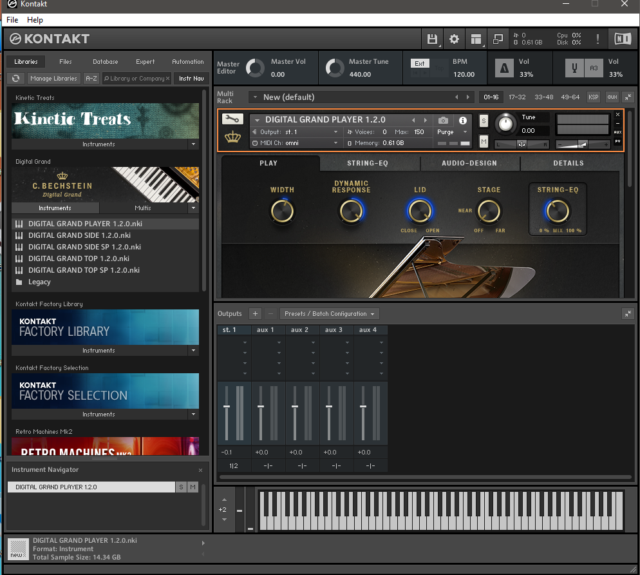
Task: Toggle the instrument Mute M button
Action: [x=484, y=142]
